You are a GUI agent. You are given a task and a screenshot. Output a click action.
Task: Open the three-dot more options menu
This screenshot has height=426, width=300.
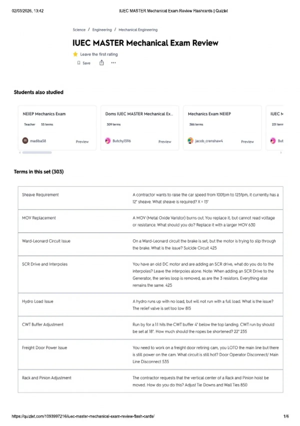point(113,63)
